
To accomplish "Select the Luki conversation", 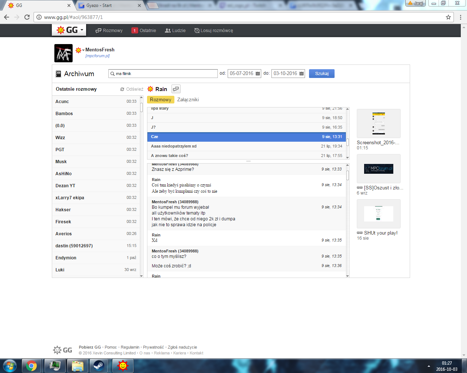I will point(96,270).
